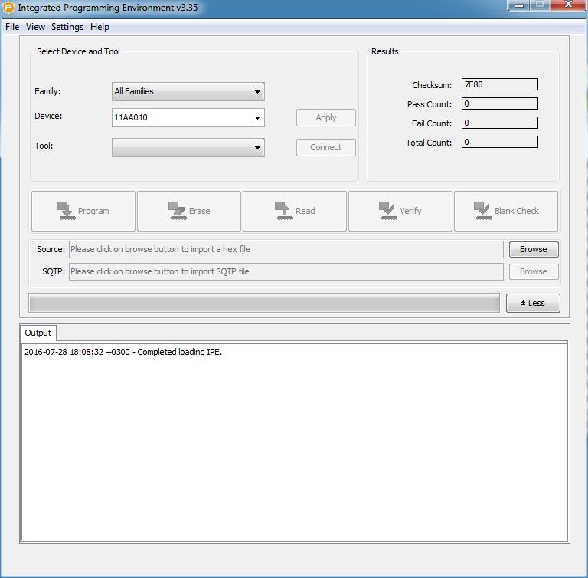Browse for a hex source file
The image size is (588, 578).
tap(534, 249)
